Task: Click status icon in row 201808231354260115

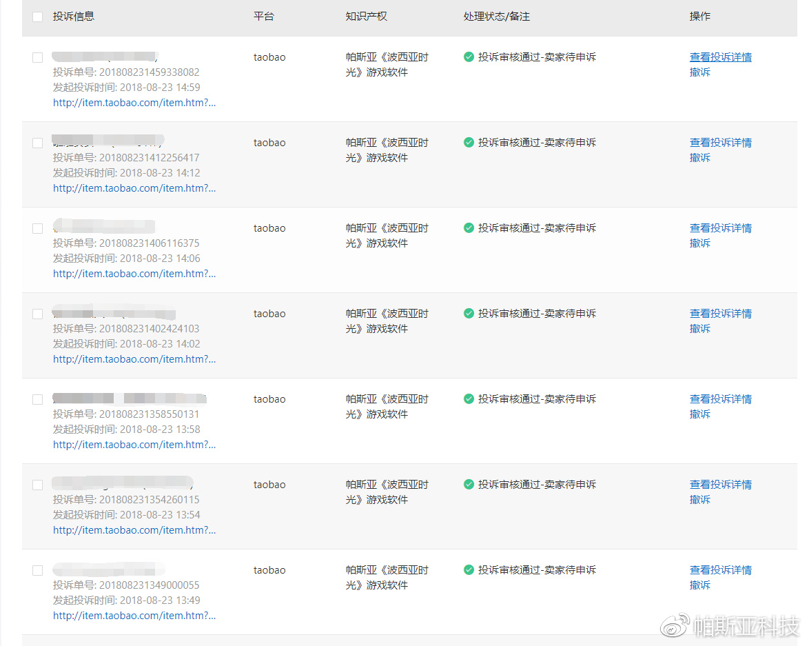Action: pos(469,485)
